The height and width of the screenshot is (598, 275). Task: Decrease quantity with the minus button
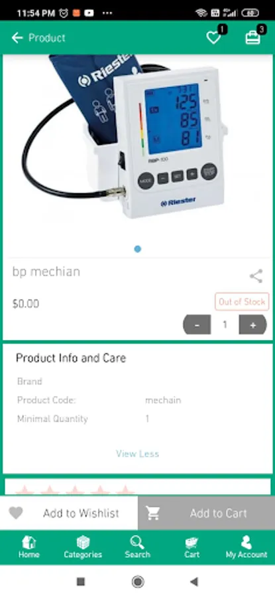[197, 324]
